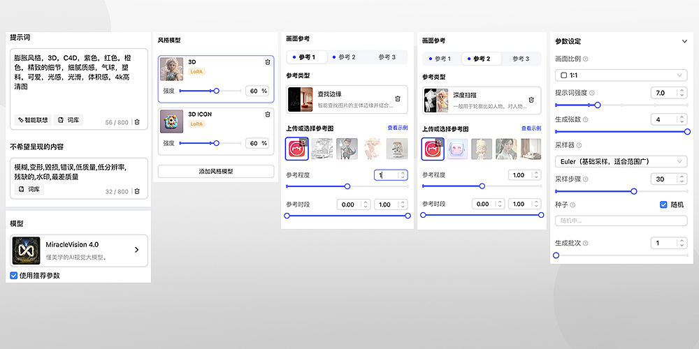The height and width of the screenshot is (349, 699).
Task: Clear negative prompt via trash icon beside 32 / 800
Action: tap(137, 191)
